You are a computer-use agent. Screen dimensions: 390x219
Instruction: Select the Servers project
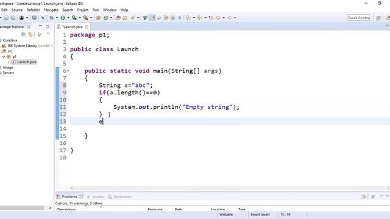[x=8, y=73]
